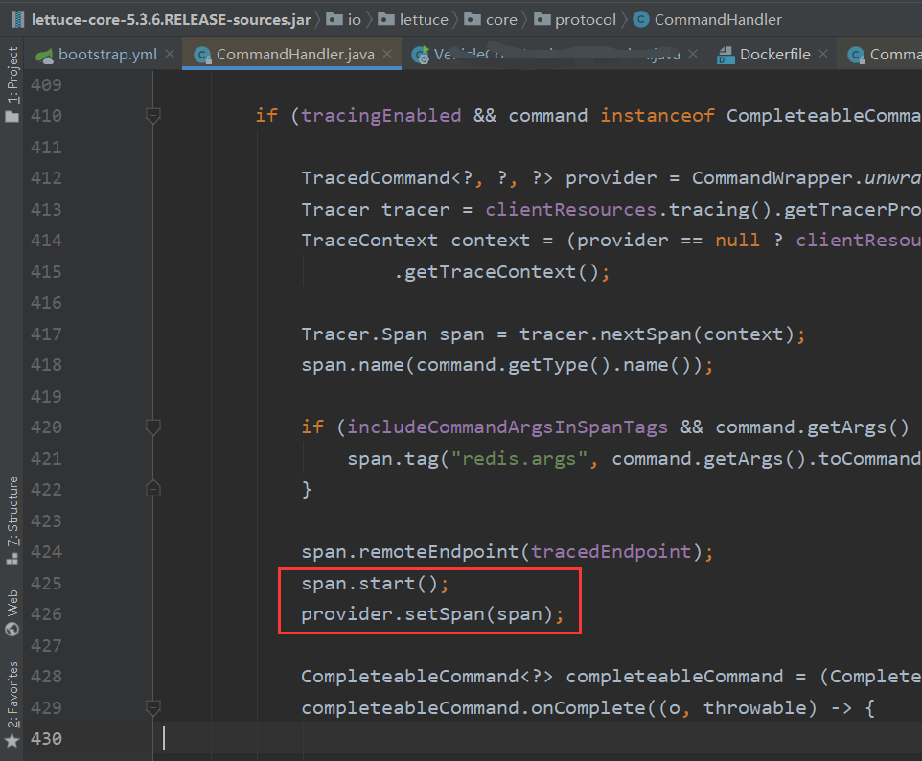Click on provider.setSpan(span) statement
The height and width of the screenshot is (761, 922).
432,614
